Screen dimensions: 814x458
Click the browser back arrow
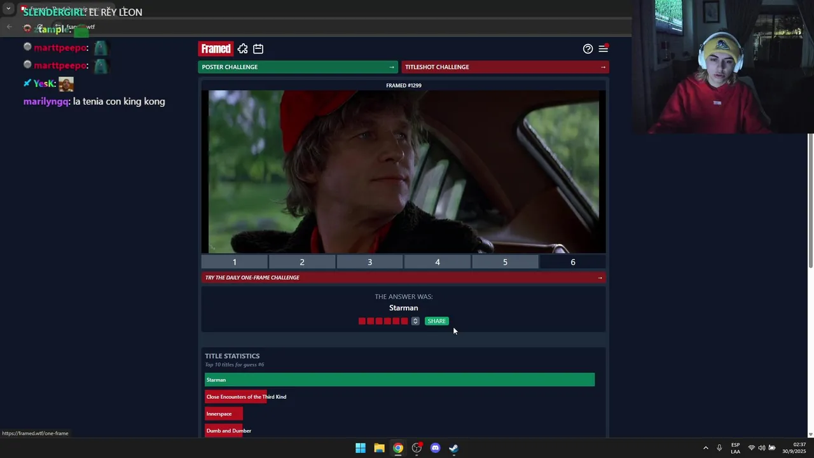(9, 27)
